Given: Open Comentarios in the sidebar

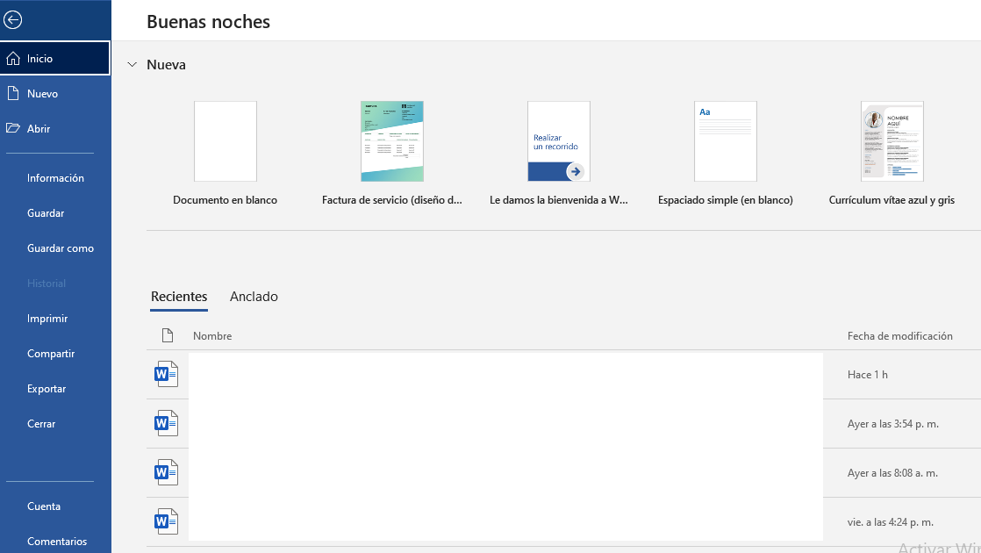Looking at the screenshot, I should [55, 541].
